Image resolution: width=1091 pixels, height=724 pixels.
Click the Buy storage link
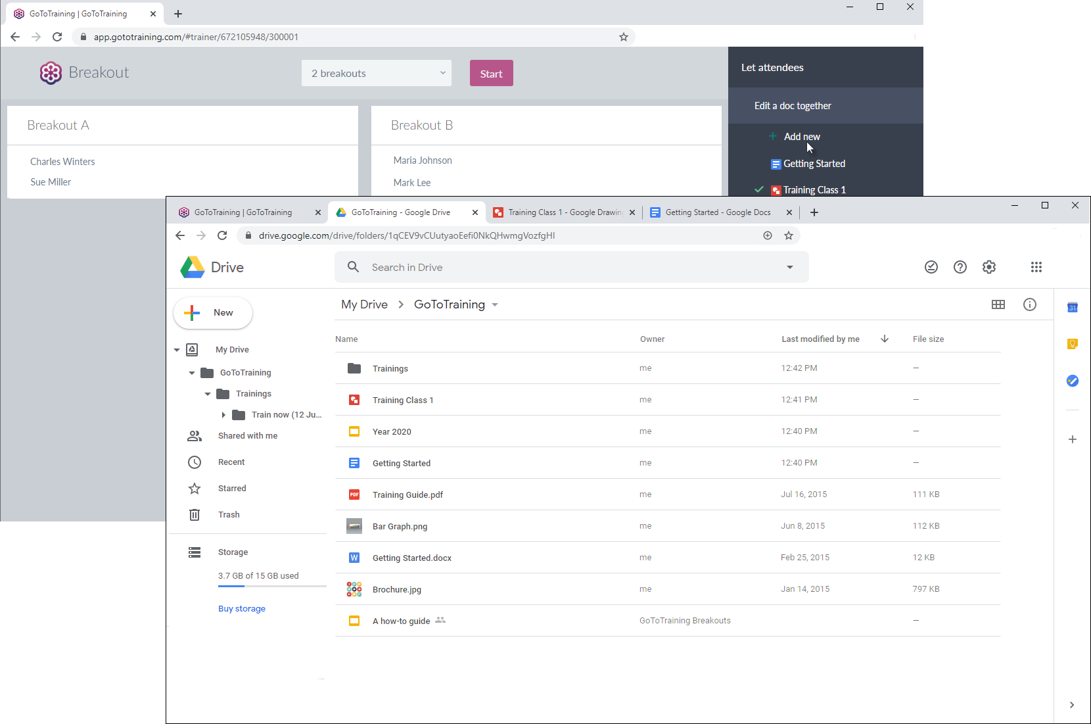click(x=242, y=609)
